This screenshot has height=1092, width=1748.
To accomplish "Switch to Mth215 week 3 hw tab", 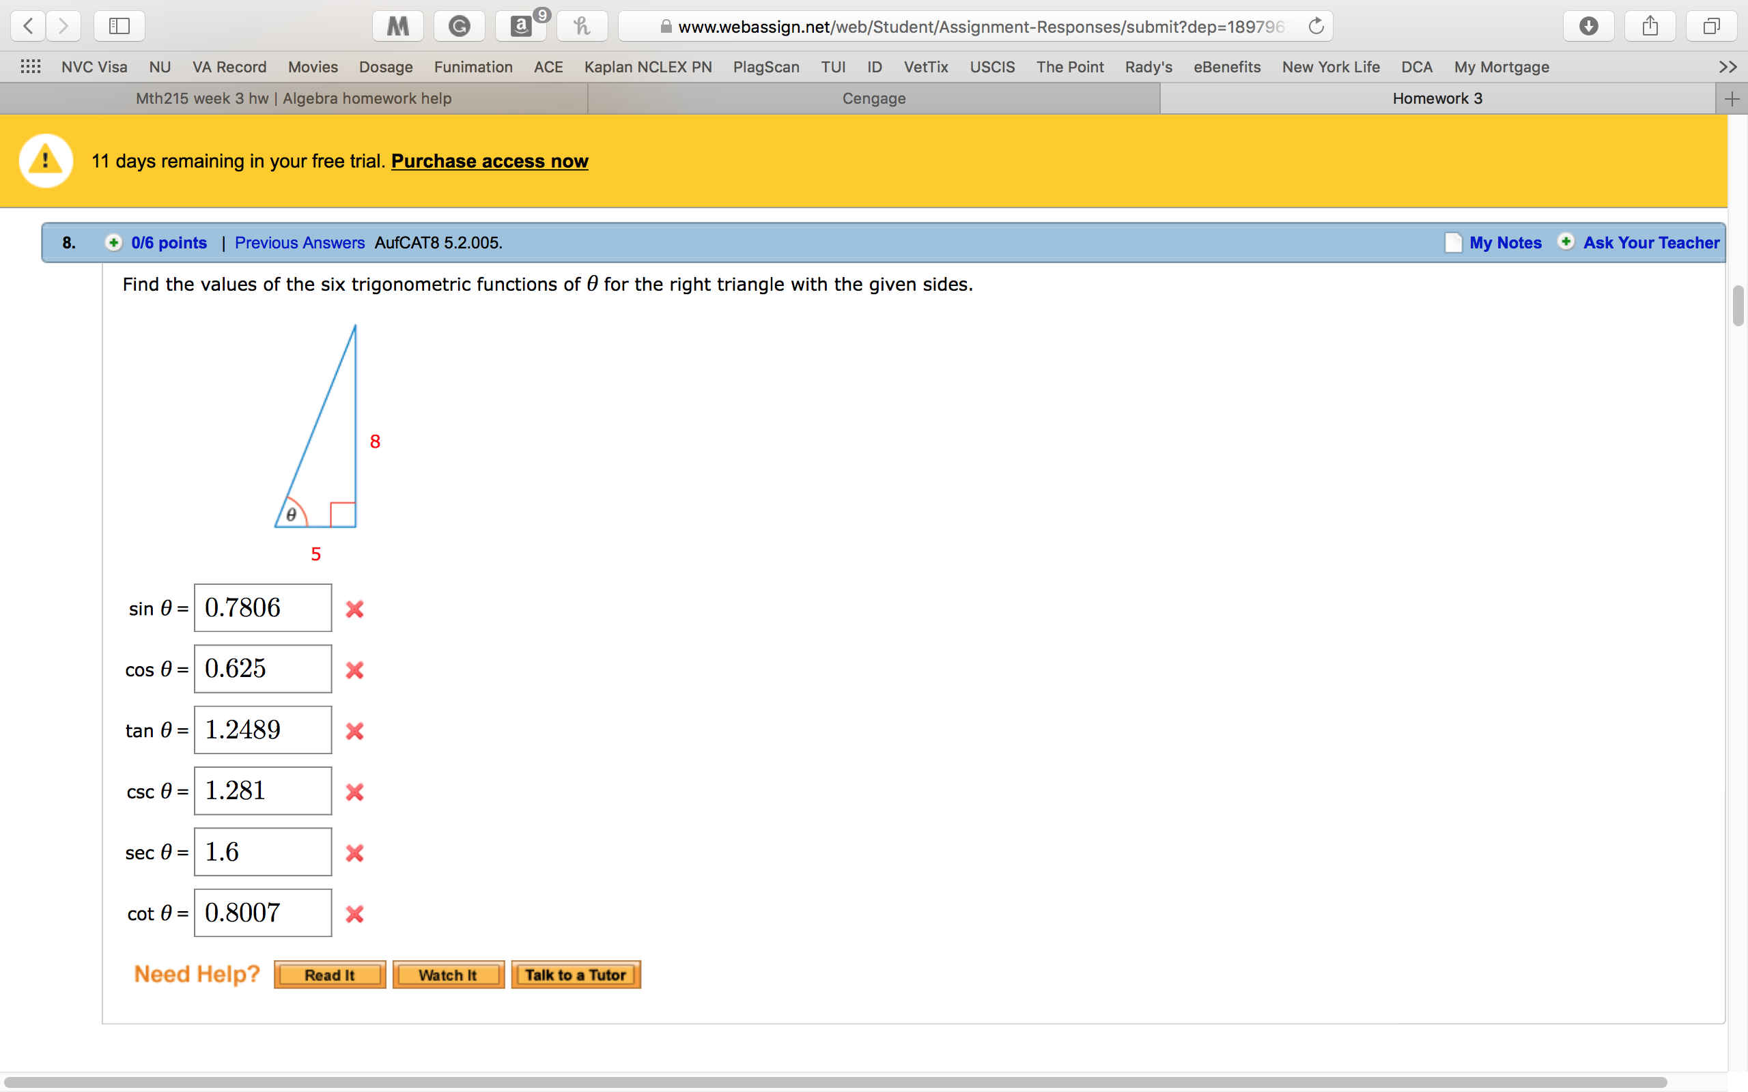I will point(293,99).
